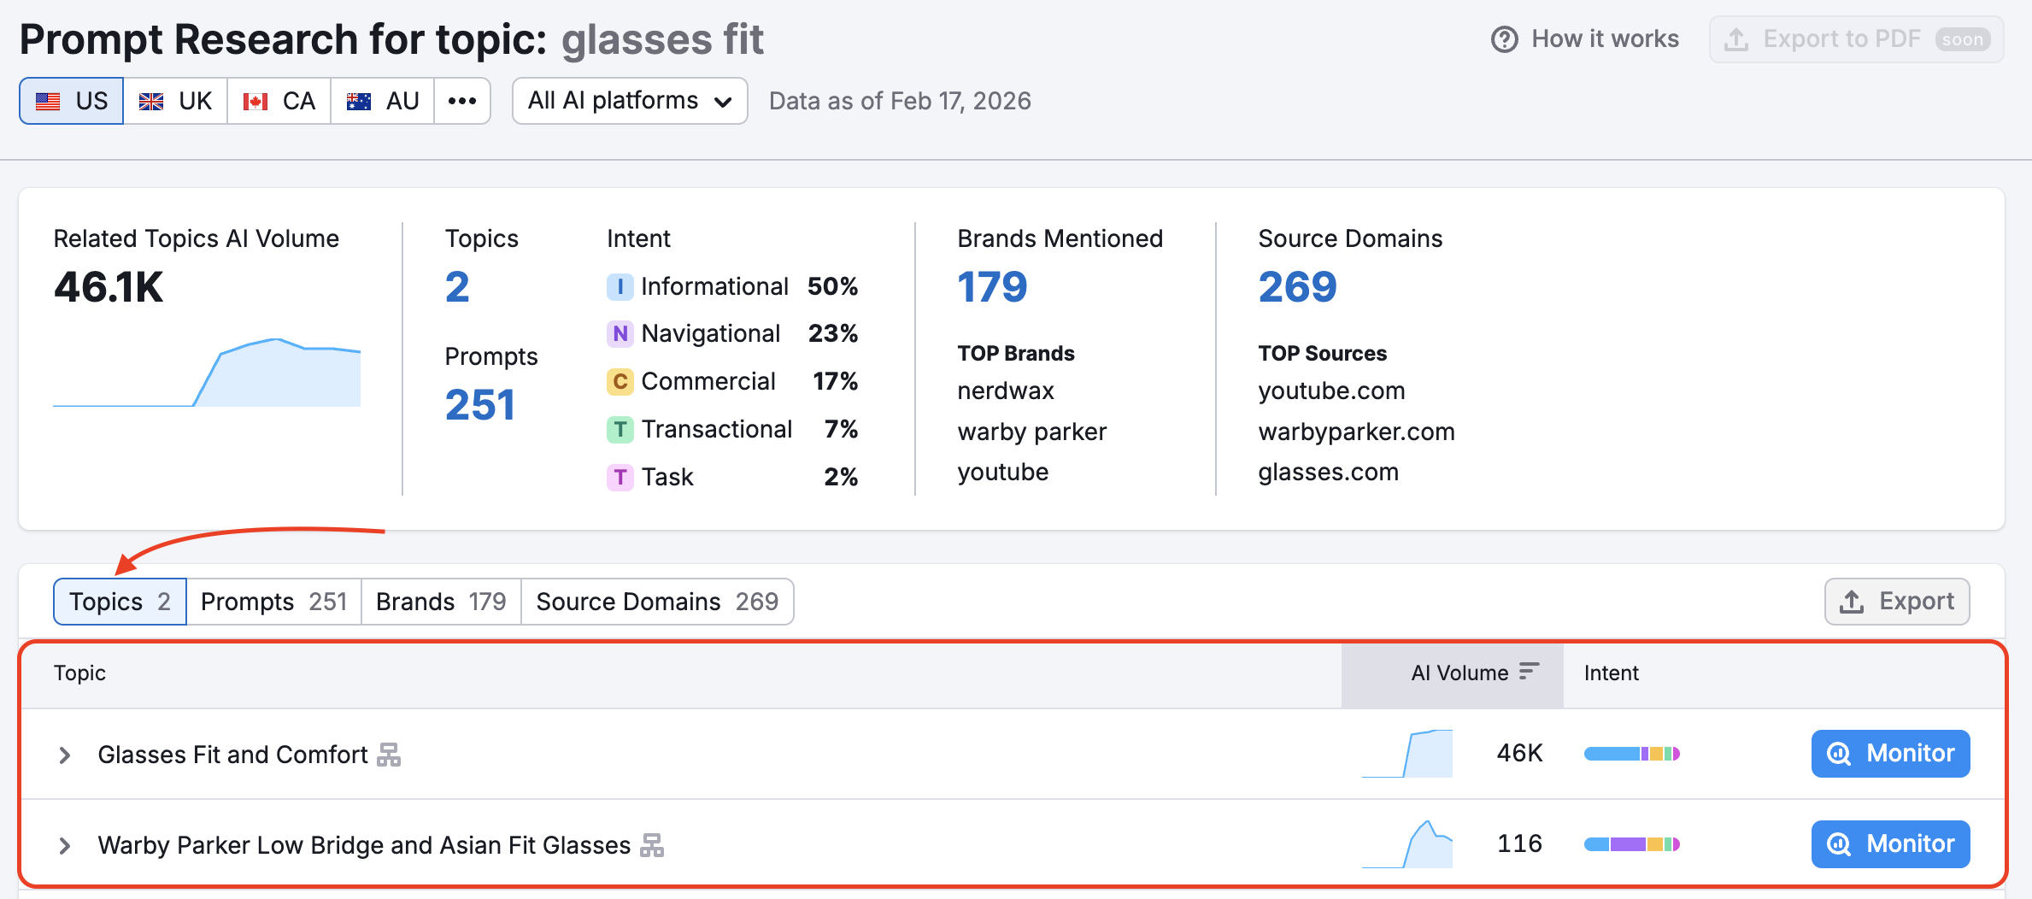Open the Source Domains tab
Viewport: 2032px width, 899px height.
tap(656, 602)
